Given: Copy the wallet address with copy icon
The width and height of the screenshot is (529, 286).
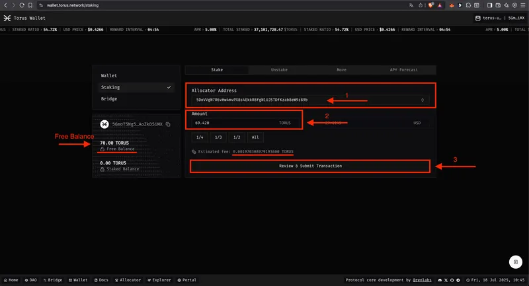Looking at the screenshot, I should click(168, 124).
